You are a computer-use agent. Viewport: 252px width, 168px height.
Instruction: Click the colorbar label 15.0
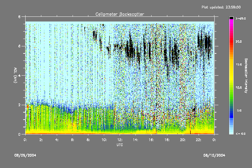tap(239, 65)
